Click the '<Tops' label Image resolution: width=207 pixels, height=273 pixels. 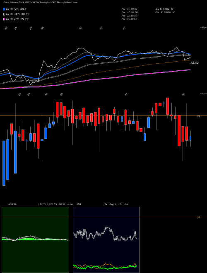(203, 28)
